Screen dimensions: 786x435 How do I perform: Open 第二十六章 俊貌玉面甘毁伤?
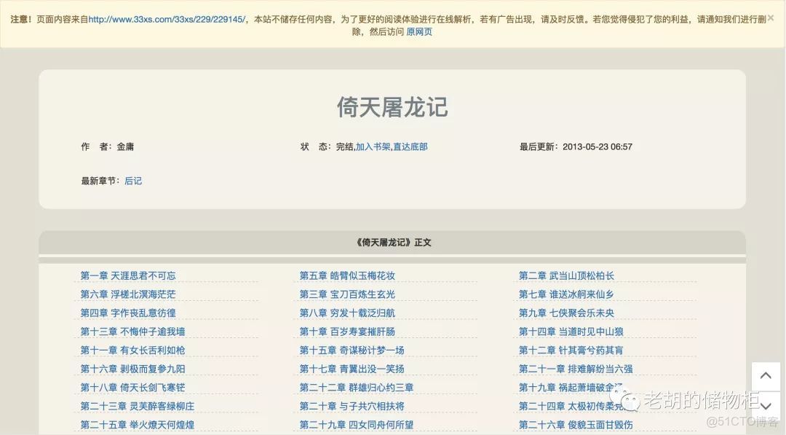pos(577,424)
